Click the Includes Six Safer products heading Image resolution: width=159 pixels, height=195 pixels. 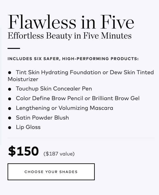(x=73, y=59)
